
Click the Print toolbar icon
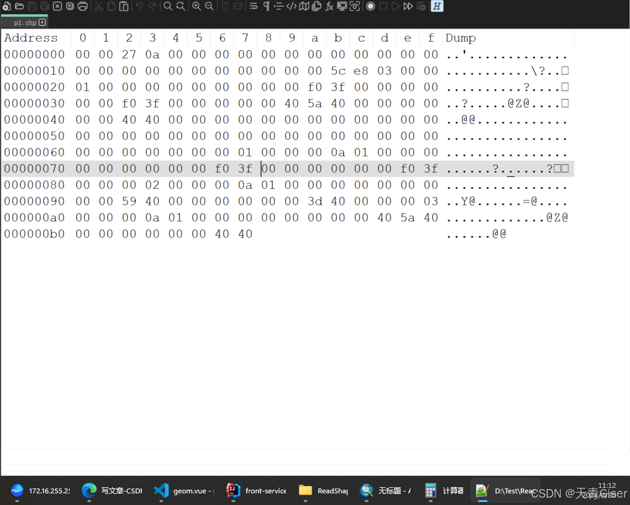pos(82,6)
